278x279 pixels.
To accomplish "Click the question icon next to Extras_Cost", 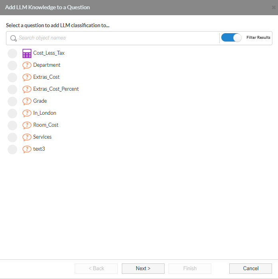I will (x=27, y=77).
